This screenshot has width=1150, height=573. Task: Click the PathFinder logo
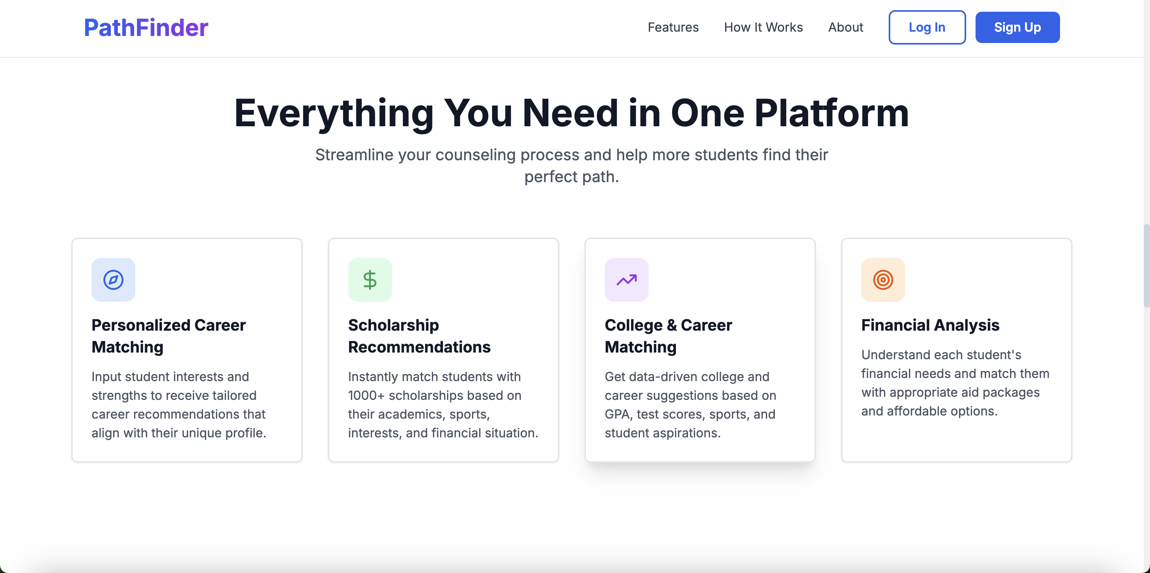[x=146, y=28]
